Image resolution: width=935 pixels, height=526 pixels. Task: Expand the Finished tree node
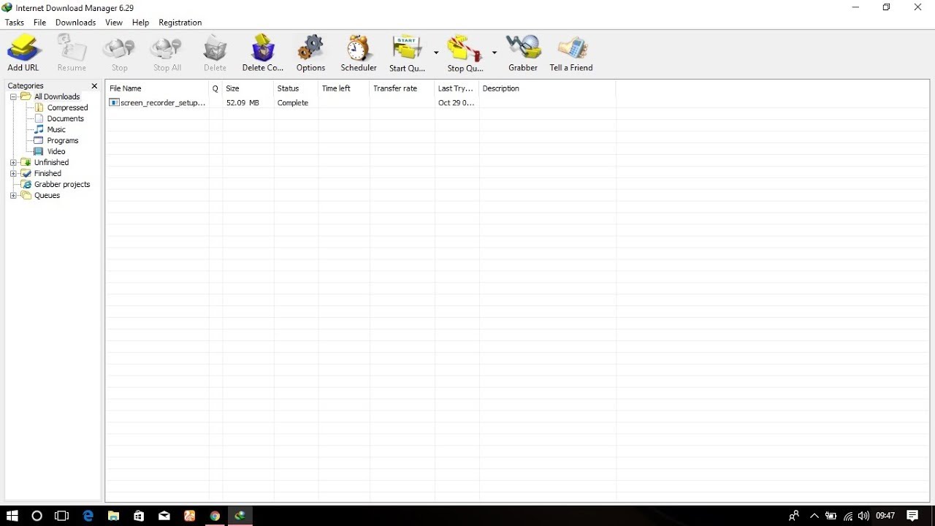tap(13, 174)
